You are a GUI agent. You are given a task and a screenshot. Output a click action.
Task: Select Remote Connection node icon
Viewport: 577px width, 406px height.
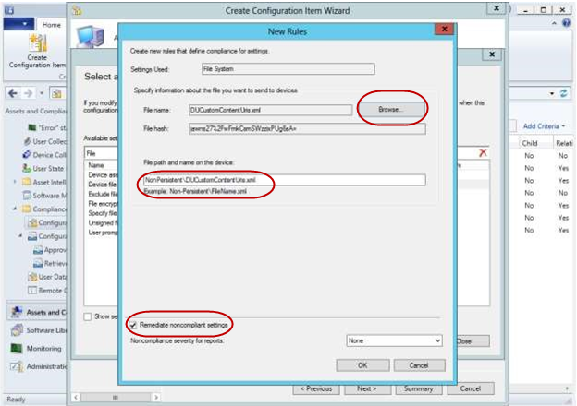point(32,291)
